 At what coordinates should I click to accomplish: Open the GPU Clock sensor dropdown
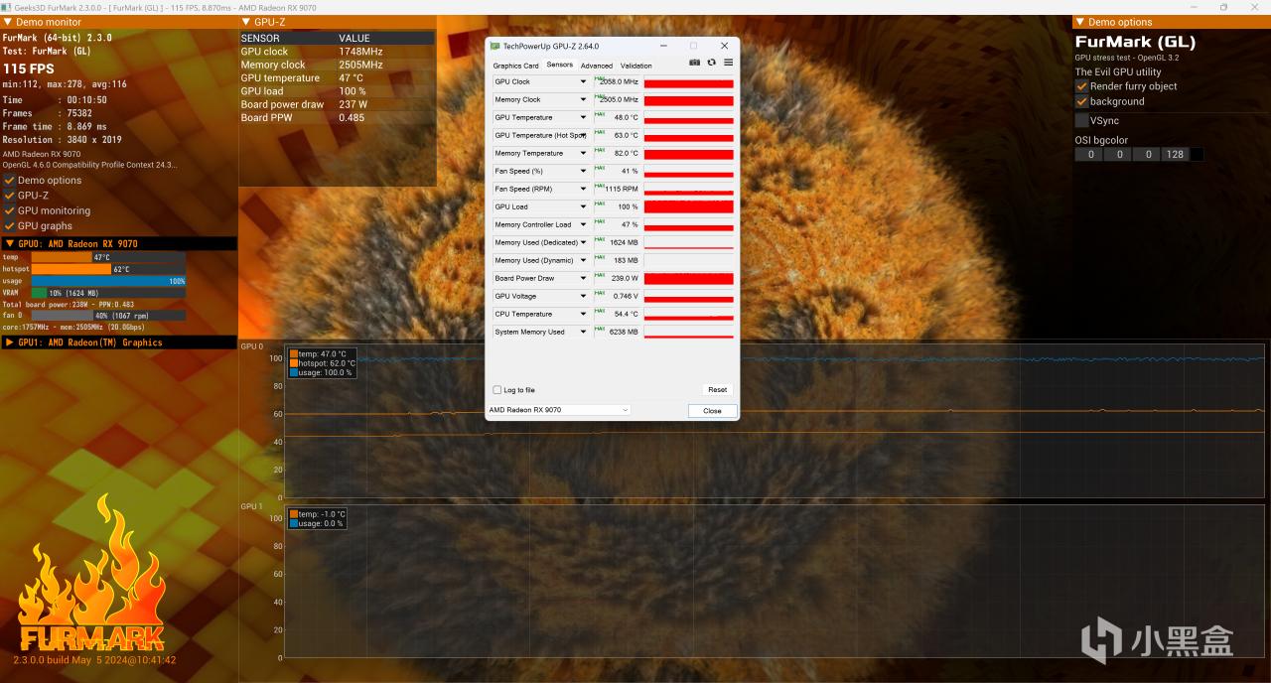pos(583,82)
